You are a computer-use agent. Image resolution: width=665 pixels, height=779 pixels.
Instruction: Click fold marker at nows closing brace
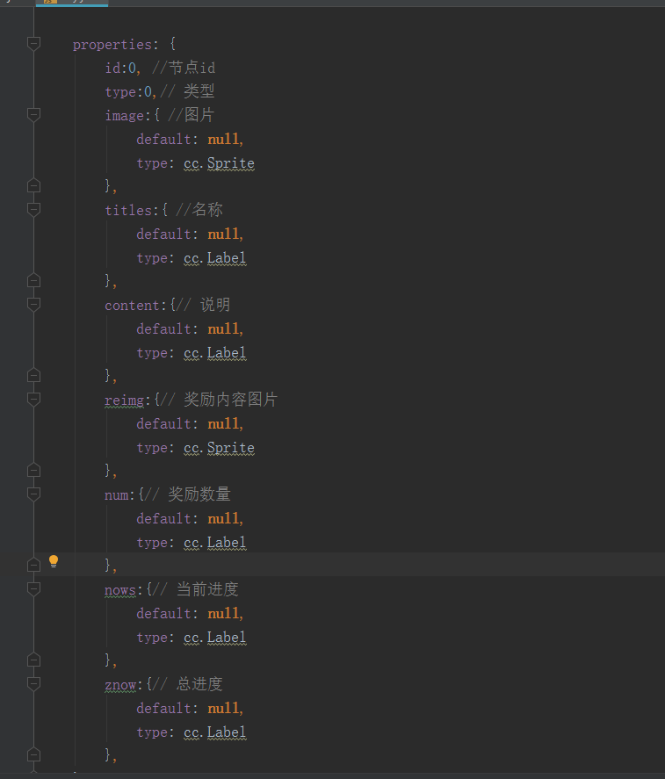coord(33,660)
